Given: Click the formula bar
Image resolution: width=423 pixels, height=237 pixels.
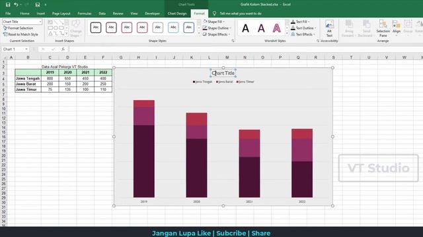Looking at the screenshot, I should pyautogui.click(x=245, y=49).
